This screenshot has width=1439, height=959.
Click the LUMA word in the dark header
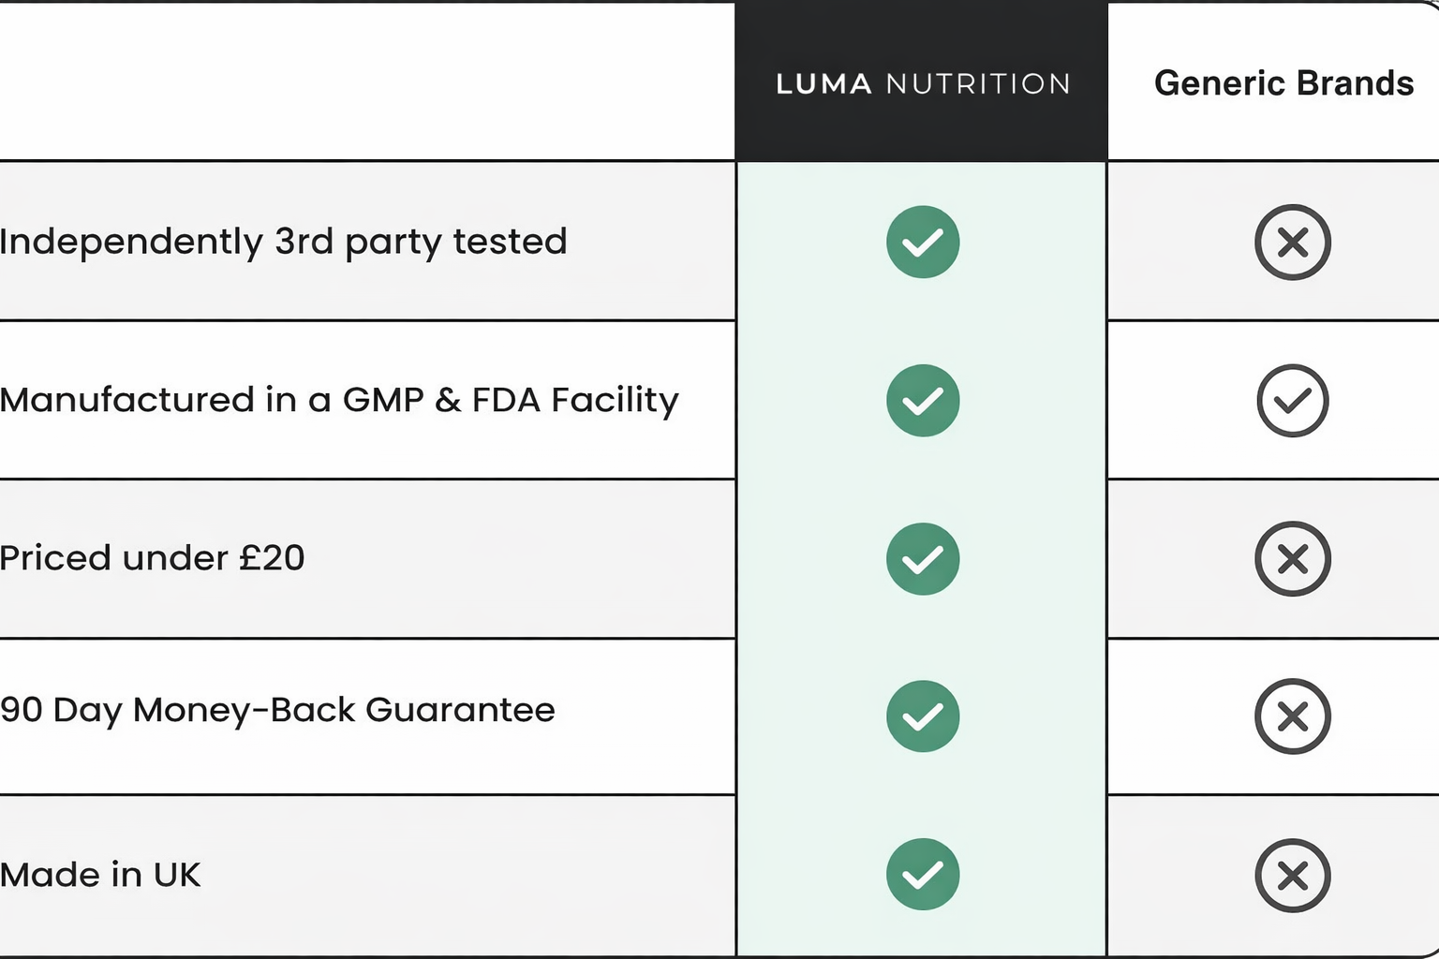(824, 84)
